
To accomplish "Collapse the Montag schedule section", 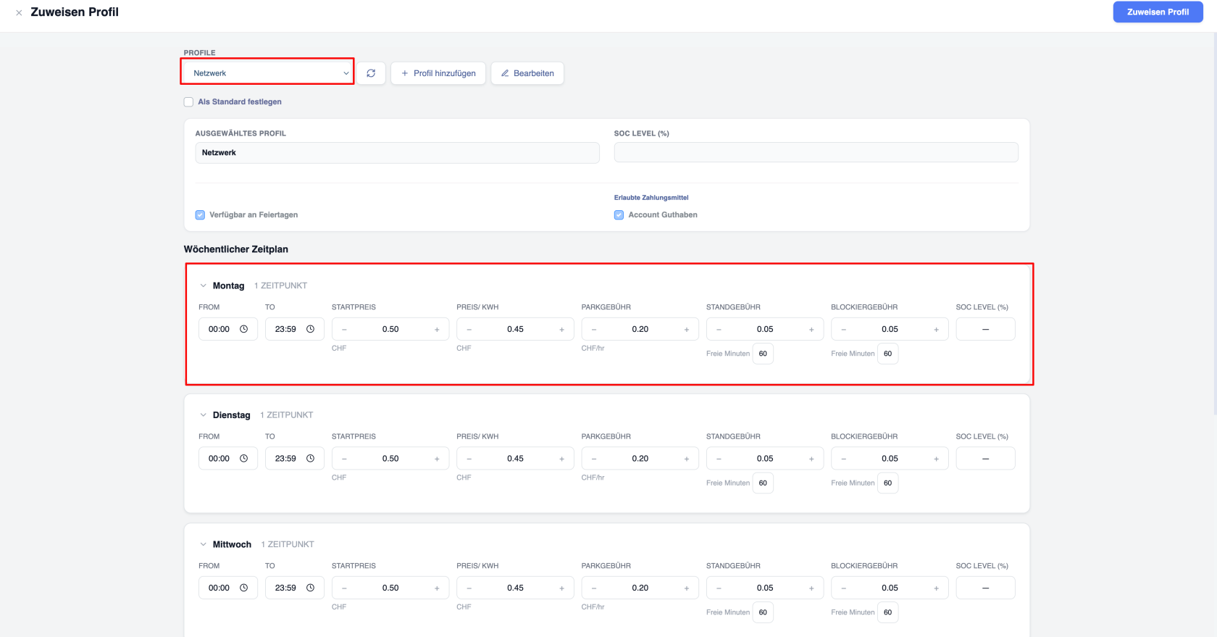I will click(x=204, y=286).
